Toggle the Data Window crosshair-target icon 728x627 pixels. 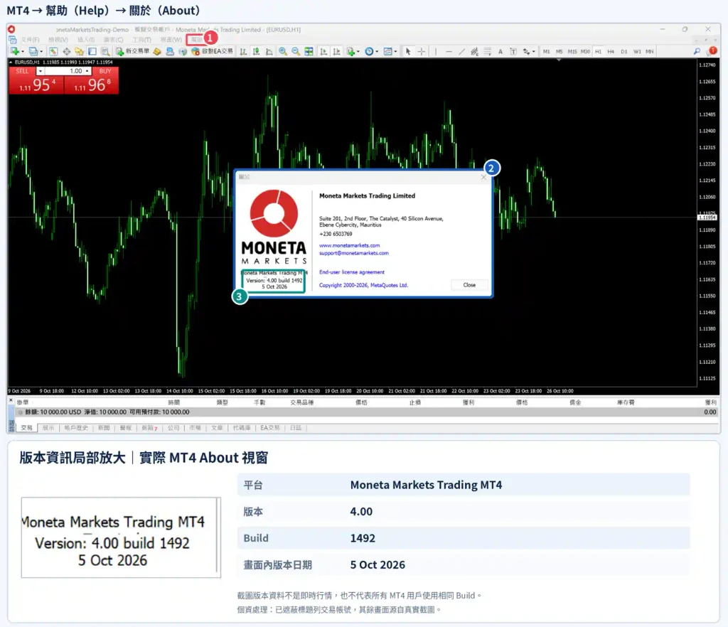pyautogui.click(x=67, y=51)
